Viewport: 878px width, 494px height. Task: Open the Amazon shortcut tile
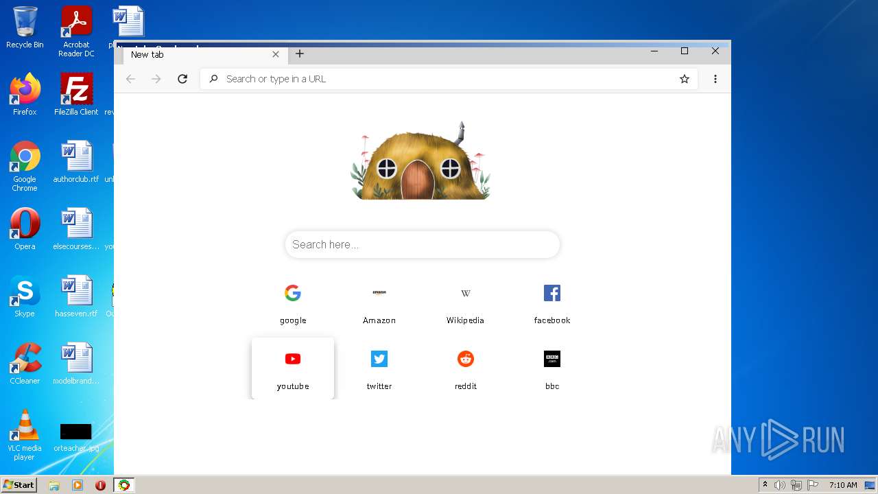(x=379, y=303)
